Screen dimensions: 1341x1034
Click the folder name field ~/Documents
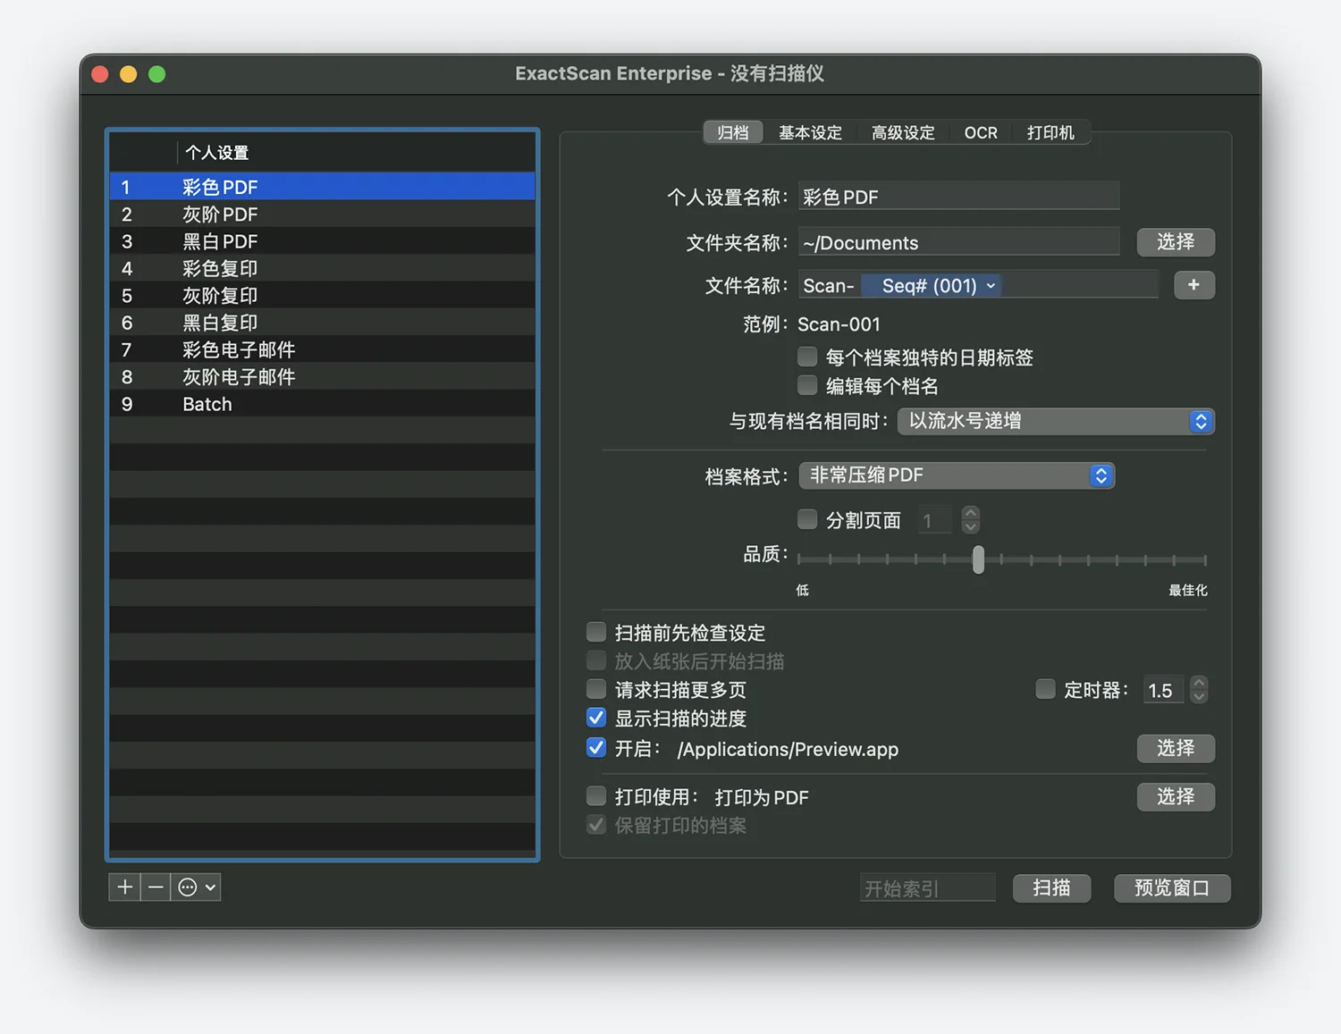(x=958, y=242)
